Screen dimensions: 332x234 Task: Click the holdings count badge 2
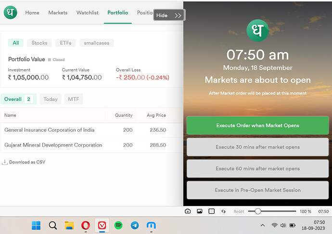[x=28, y=99]
